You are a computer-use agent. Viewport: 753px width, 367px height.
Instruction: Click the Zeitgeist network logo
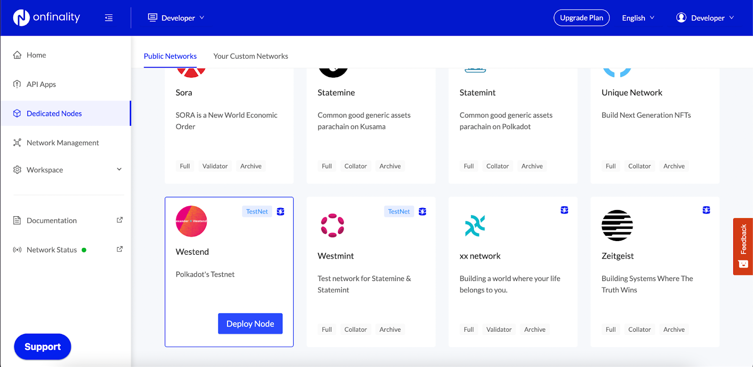(x=617, y=226)
